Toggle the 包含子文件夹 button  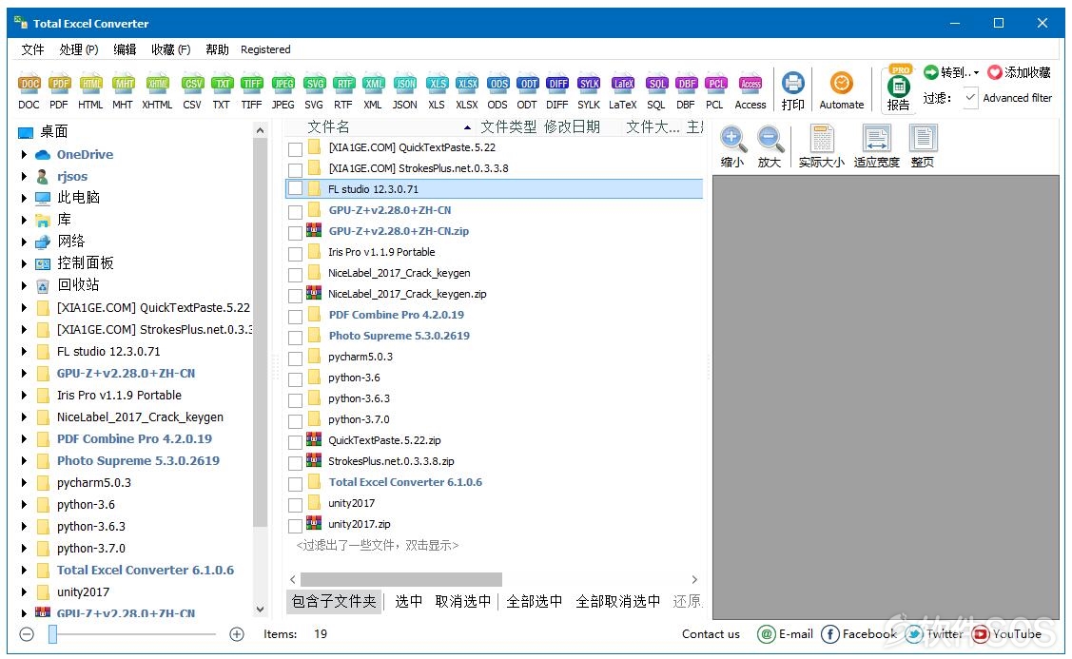pyautogui.click(x=334, y=602)
